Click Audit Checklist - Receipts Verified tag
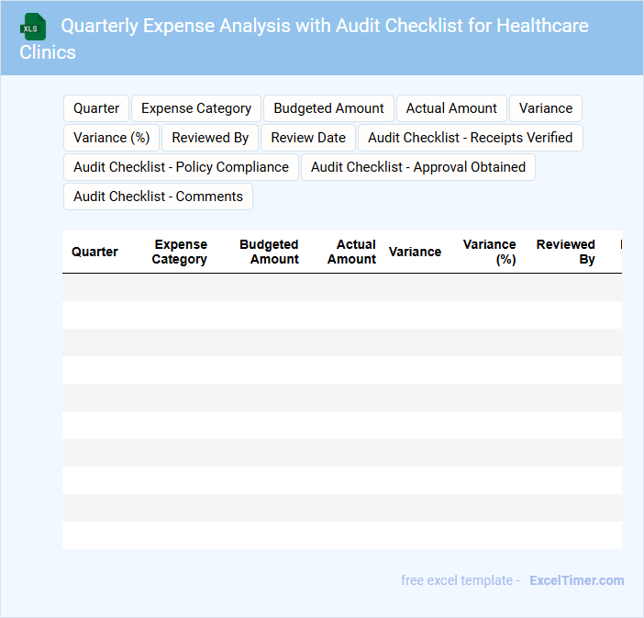This screenshot has width=644, height=618. [x=470, y=138]
